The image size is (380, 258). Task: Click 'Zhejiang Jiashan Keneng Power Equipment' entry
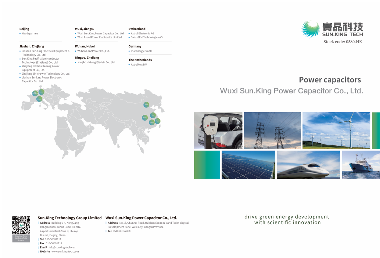[x=41, y=68]
